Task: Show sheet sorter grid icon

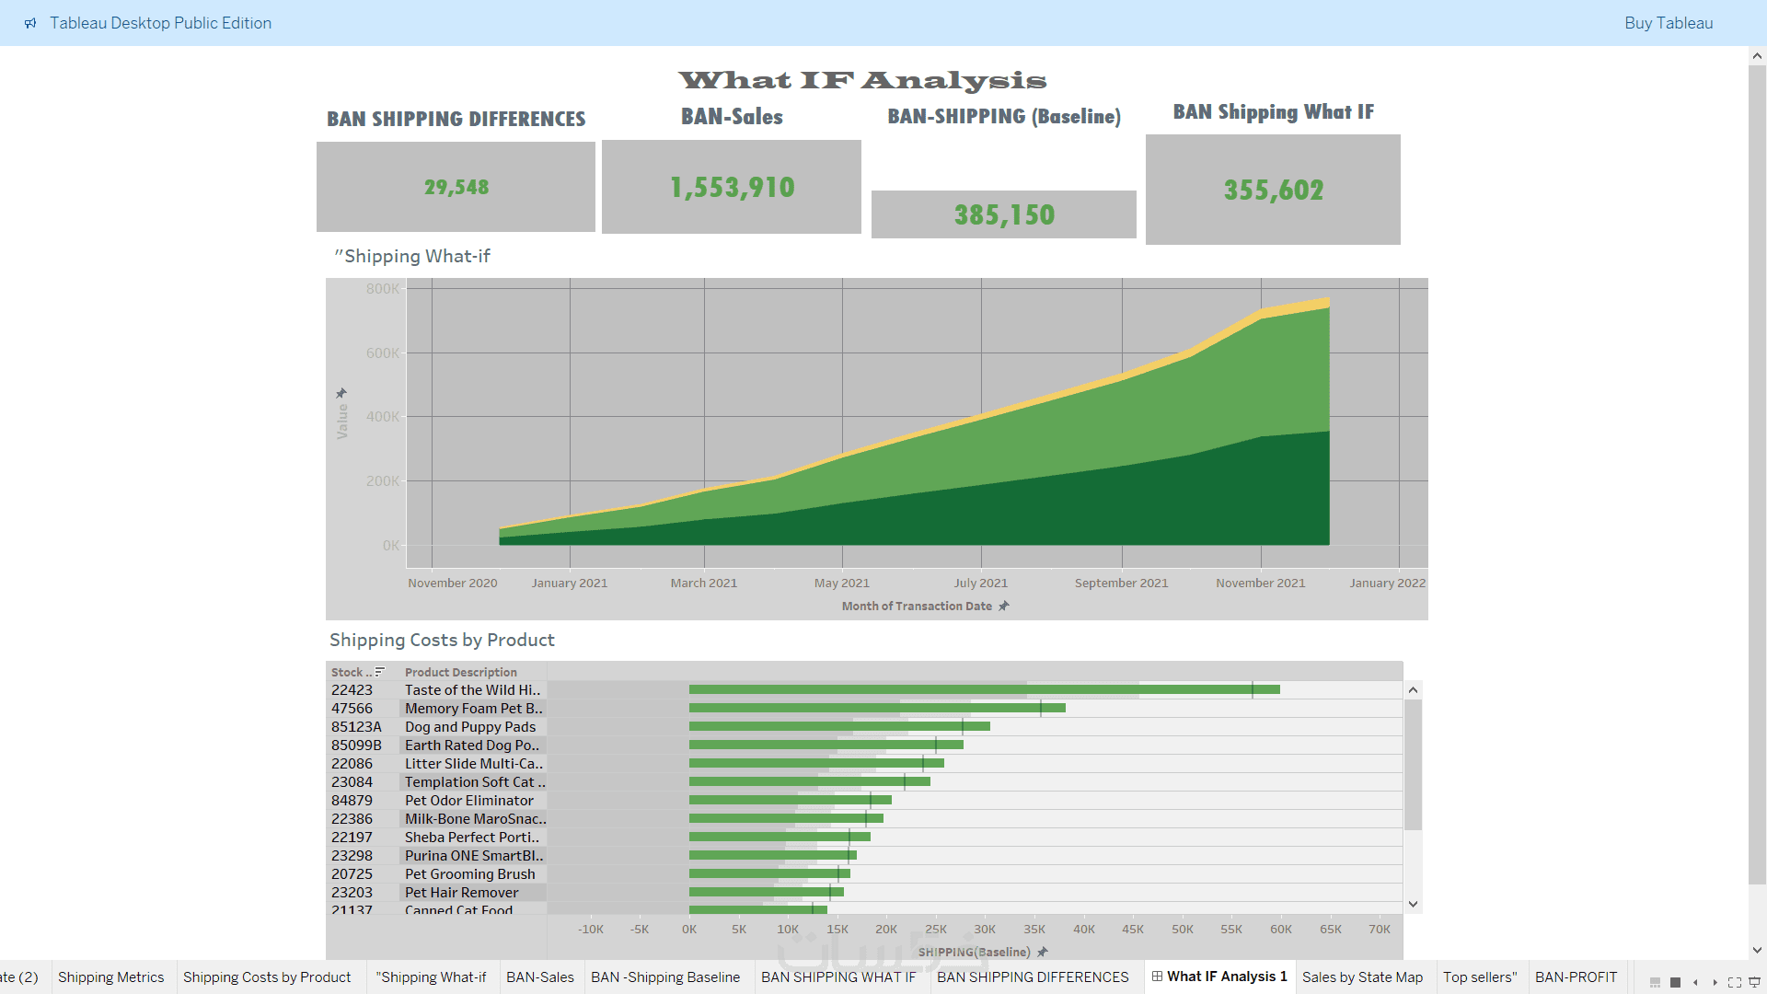Action: coord(1675,982)
